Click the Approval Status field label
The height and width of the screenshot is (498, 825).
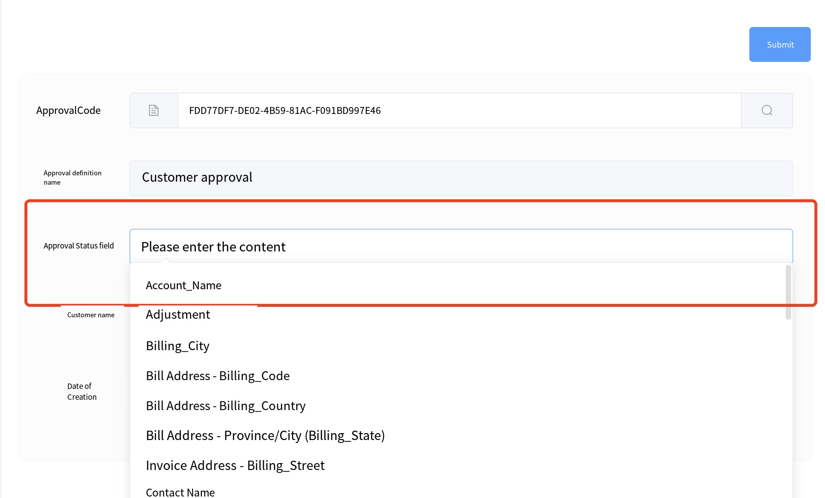pyautogui.click(x=79, y=246)
